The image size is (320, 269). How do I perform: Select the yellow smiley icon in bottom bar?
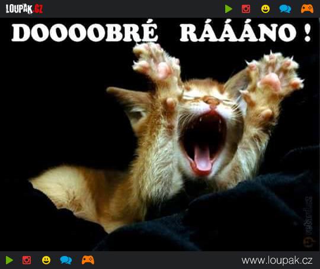(46, 260)
